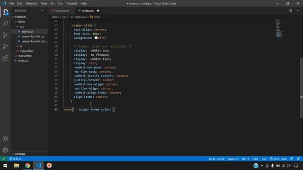
Task: Open the screen recorder taskbar icon
Action: pos(49,166)
